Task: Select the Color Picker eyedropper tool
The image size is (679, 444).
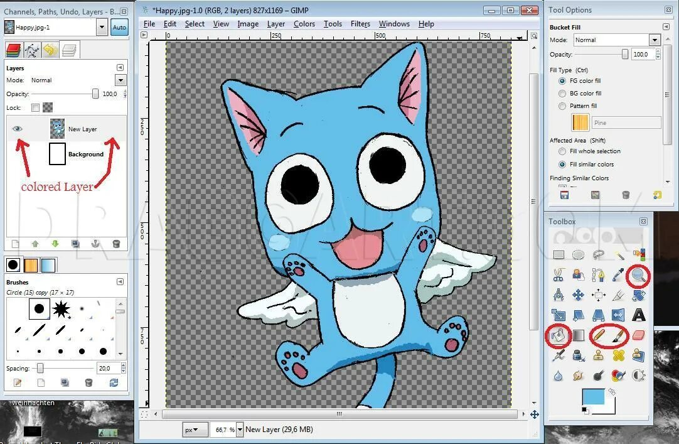Action: click(x=618, y=274)
